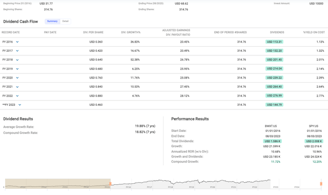Click the 28.12% payout ratio cell
This screenshot has width=328, height=195.
pos(184,96)
